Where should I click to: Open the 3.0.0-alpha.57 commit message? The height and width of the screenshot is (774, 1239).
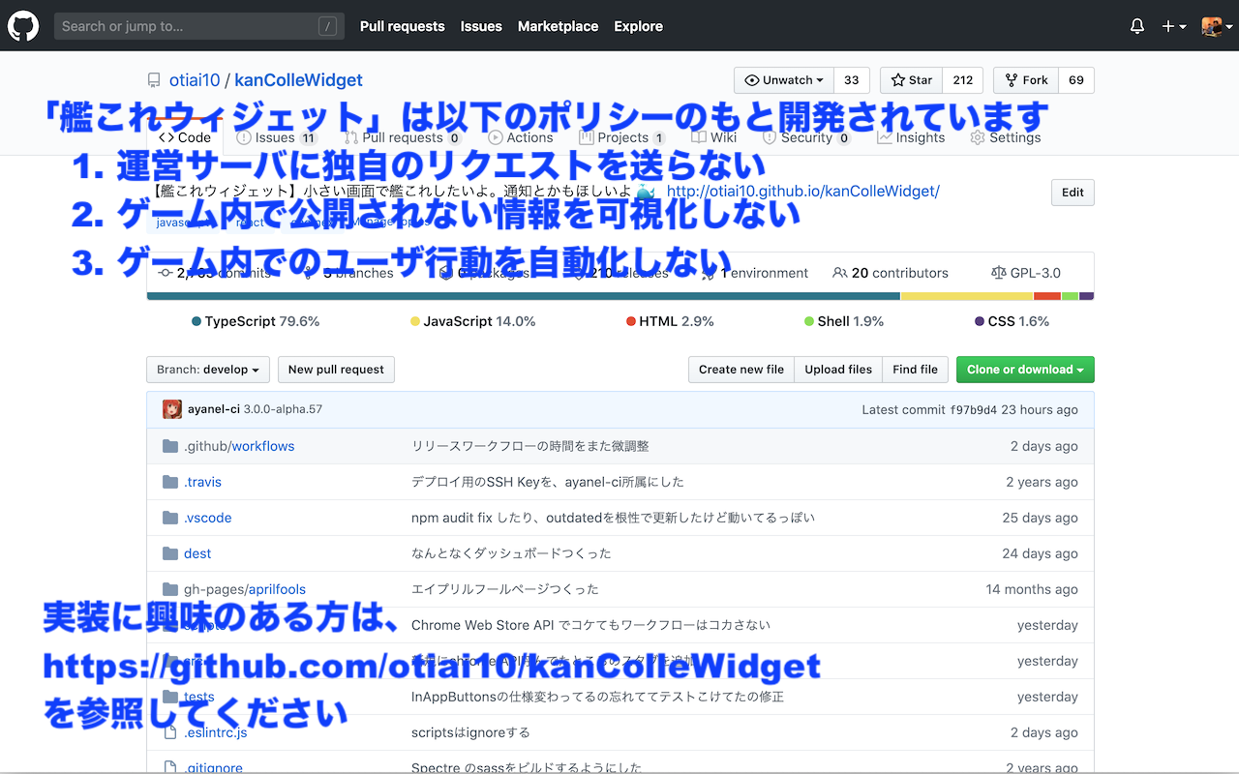[x=283, y=409]
